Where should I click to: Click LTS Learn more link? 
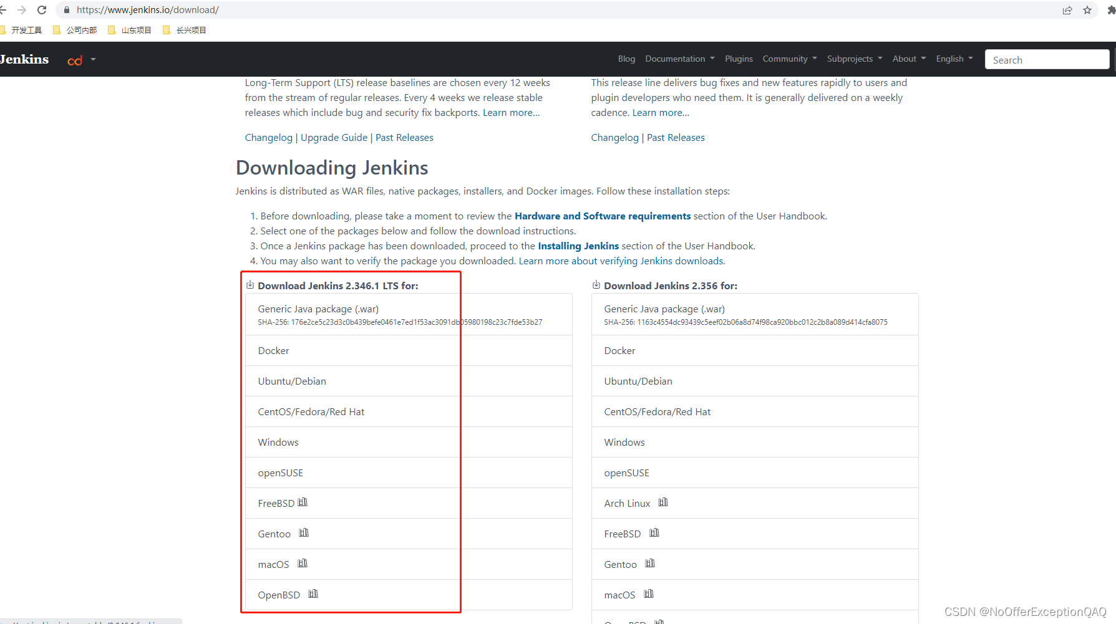click(512, 113)
